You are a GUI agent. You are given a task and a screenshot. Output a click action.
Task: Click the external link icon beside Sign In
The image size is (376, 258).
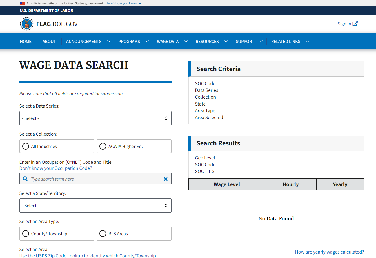pos(355,24)
